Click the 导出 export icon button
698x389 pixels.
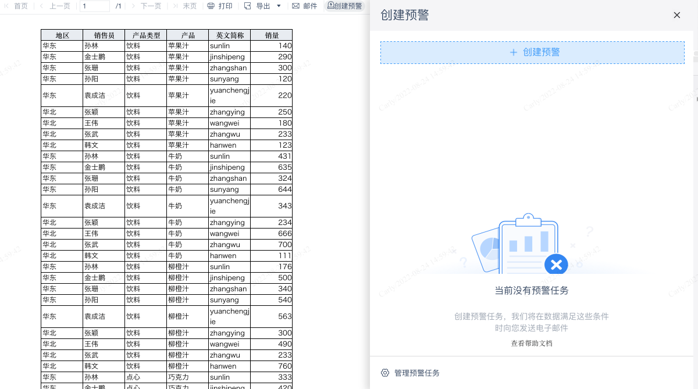[x=257, y=6]
